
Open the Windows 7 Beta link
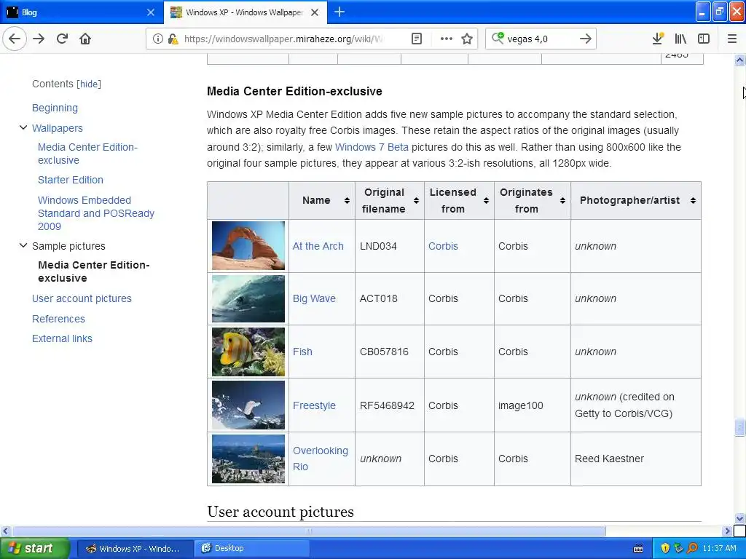(x=372, y=147)
